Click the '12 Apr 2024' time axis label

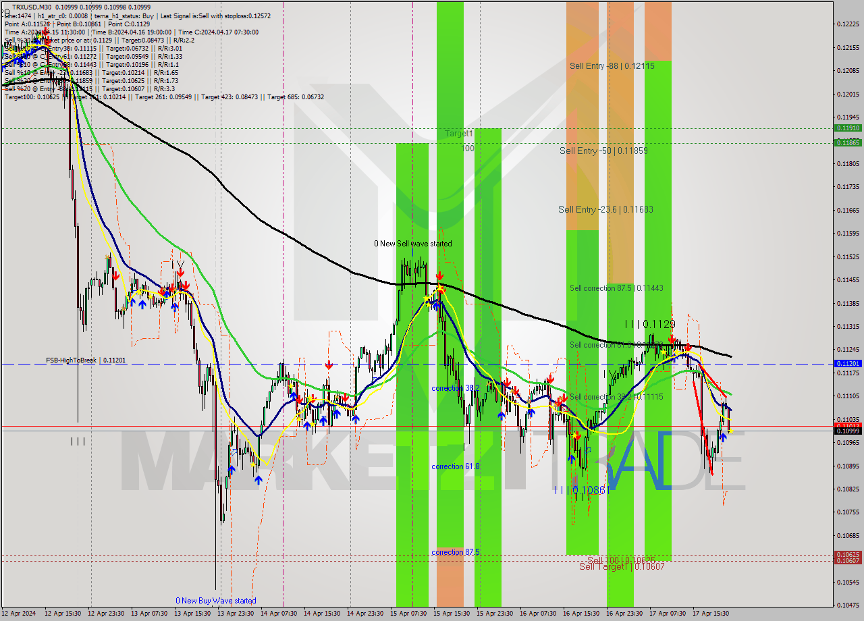(18, 614)
